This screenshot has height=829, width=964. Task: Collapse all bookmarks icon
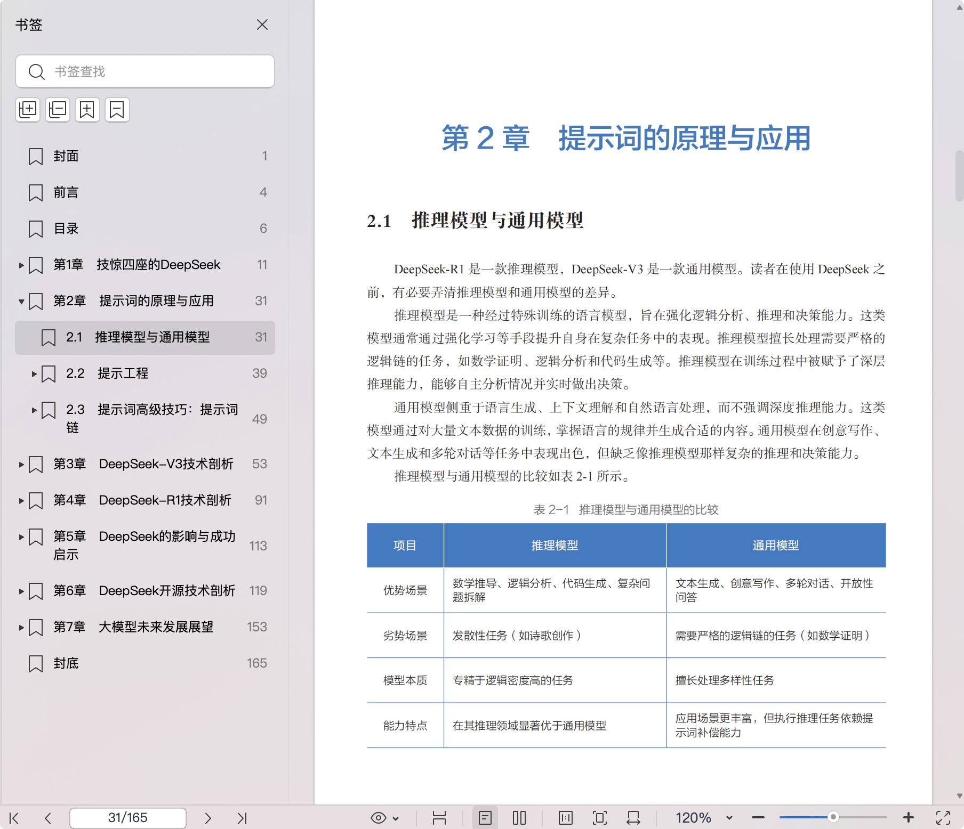pyautogui.click(x=58, y=110)
